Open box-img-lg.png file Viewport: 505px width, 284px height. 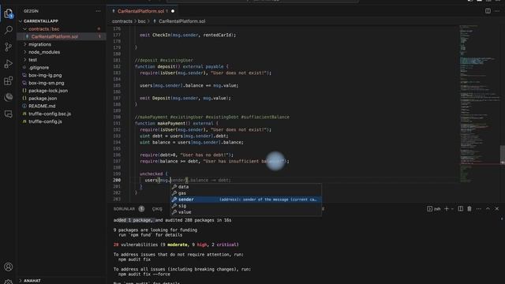pyautogui.click(x=45, y=75)
